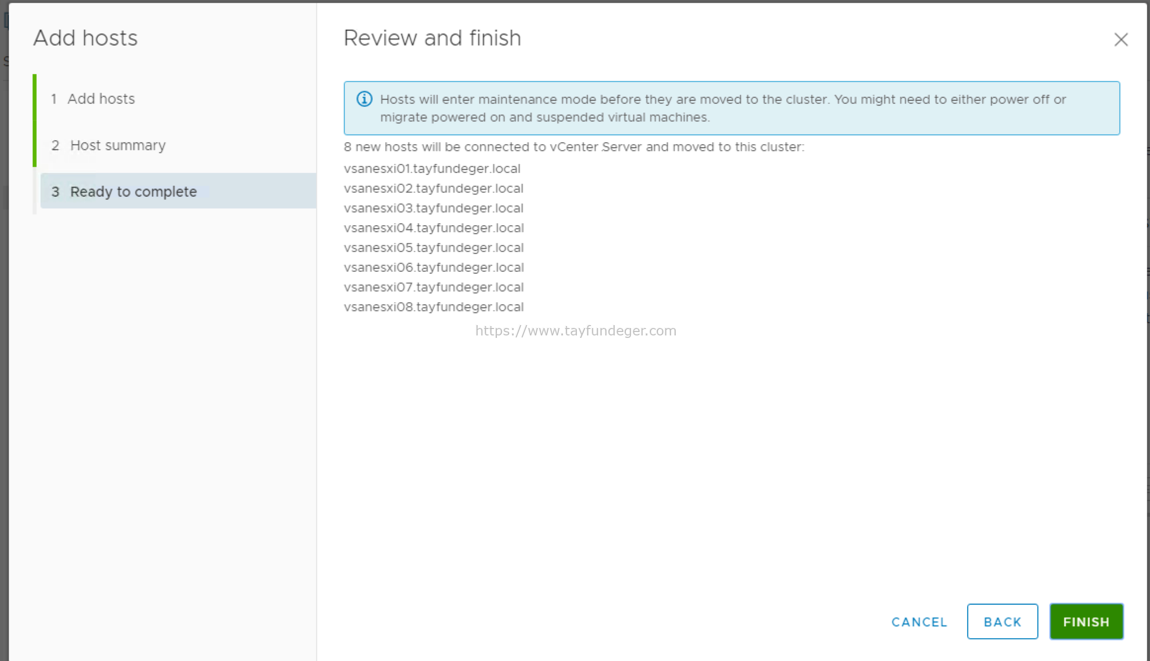Select host vsanesxi07.tayfundeger.local
The image size is (1150, 661).
click(434, 287)
